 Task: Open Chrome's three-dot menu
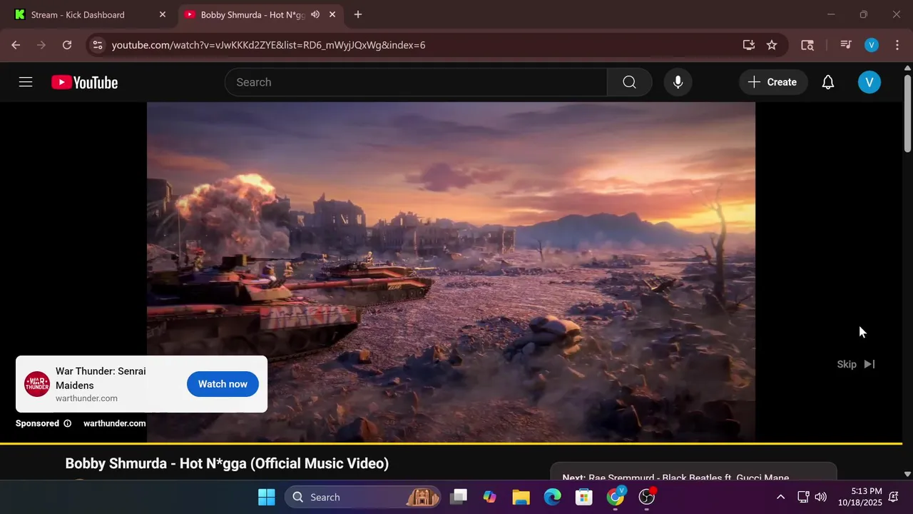(x=897, y=45)
